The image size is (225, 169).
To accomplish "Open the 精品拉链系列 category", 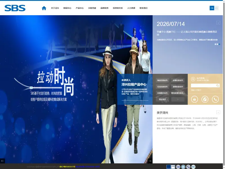I will [162, 80].
